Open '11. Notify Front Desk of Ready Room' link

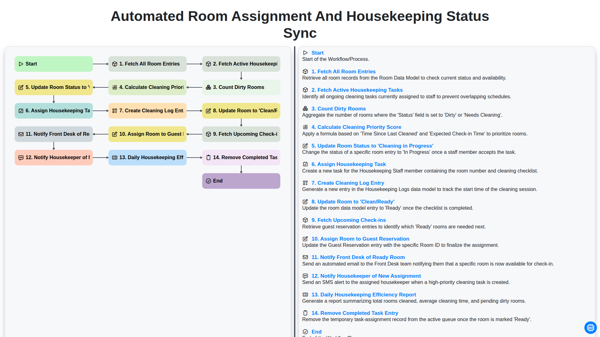coord(358,257)
